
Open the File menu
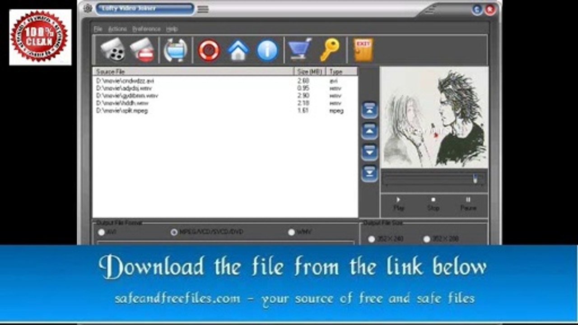click(98, 29)
